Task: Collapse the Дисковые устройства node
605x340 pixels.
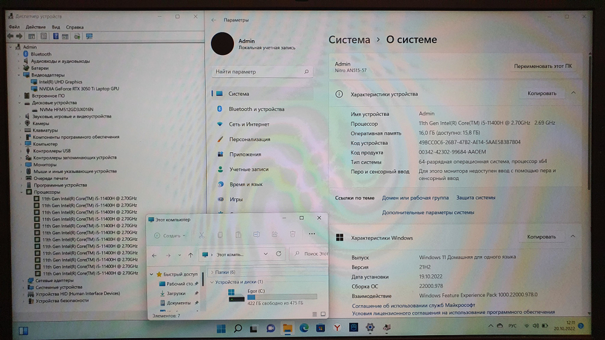Action: click(19, 103)
